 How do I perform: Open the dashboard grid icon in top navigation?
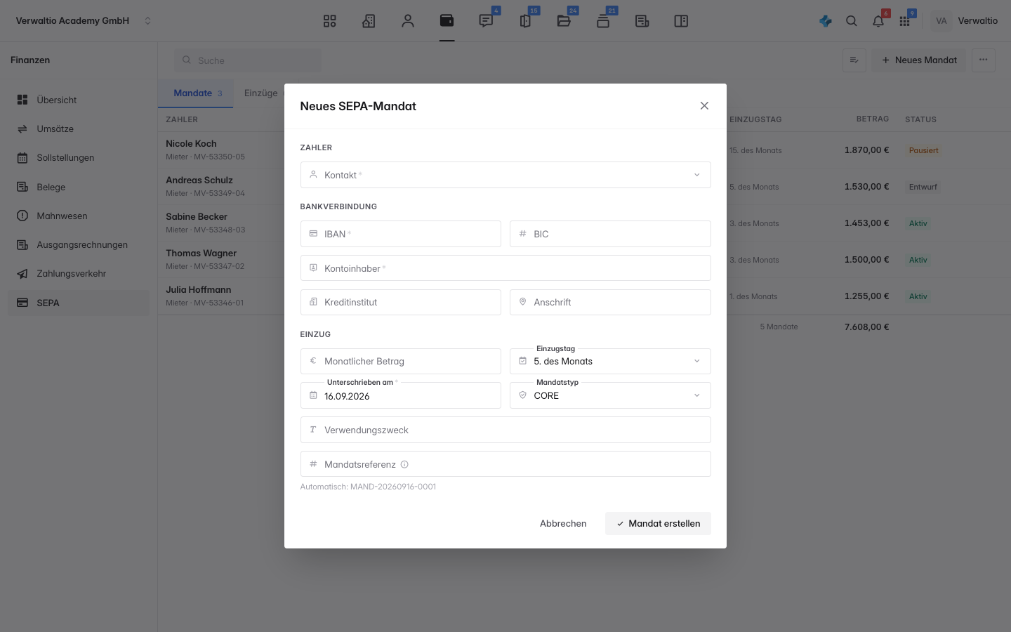329,21
